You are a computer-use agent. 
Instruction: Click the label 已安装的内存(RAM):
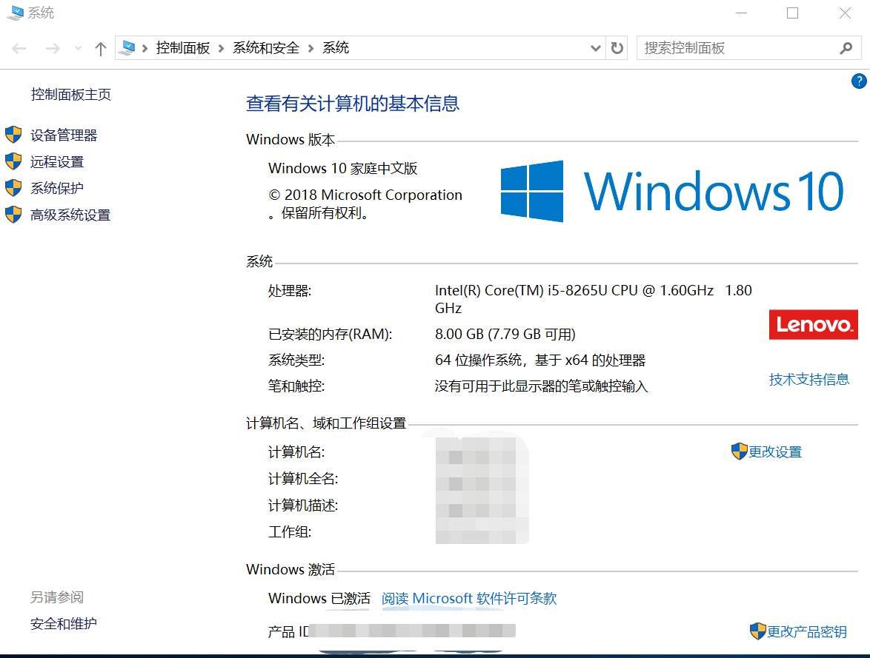coord(331,335)
